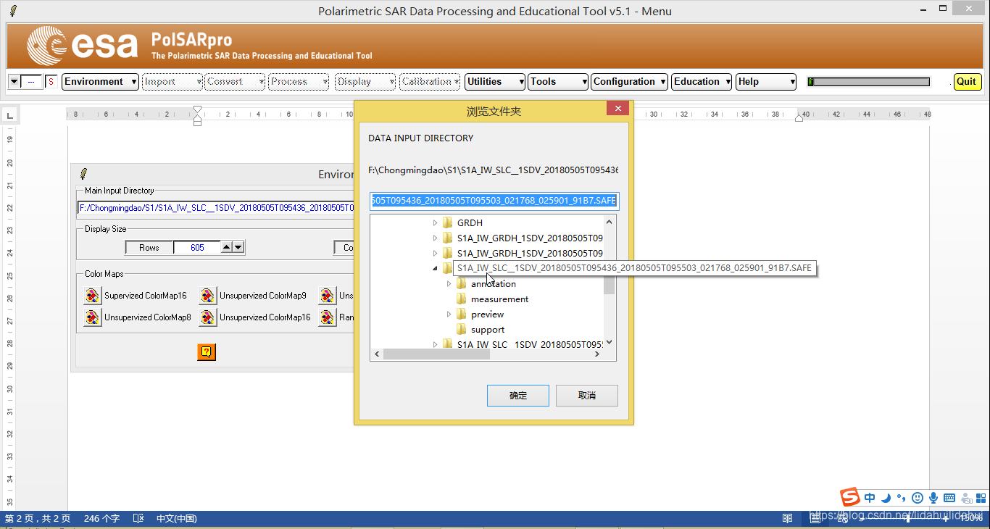Toggle Chinese input mode 中 icon
Viewport: 990px width, 529px height.
870,498
